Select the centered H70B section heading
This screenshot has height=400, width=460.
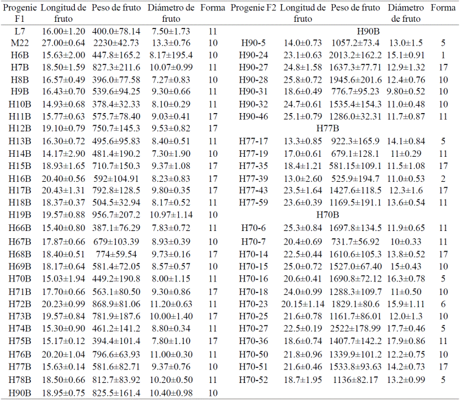(329, 214)
